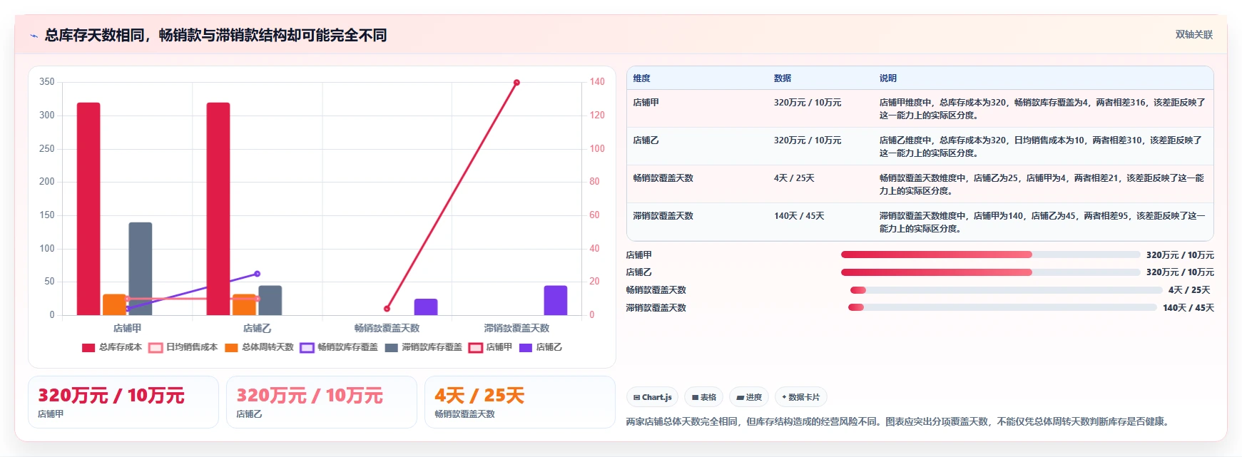Click the gray bar for 店铺甲
The height and width of the screenshot is (457, 1242).
coord(141,269)
